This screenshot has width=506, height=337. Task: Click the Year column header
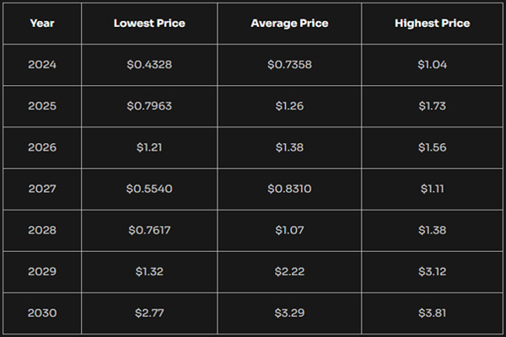point(42,23)
